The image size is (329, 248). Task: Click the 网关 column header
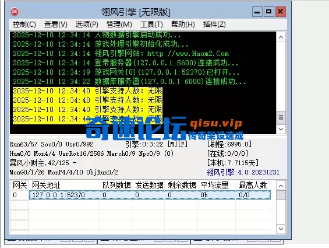20,186
